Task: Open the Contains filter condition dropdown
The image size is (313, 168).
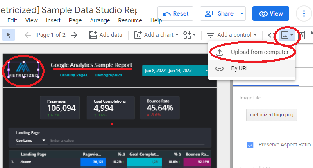Action: pyautogui.click(x=31, y=141)
